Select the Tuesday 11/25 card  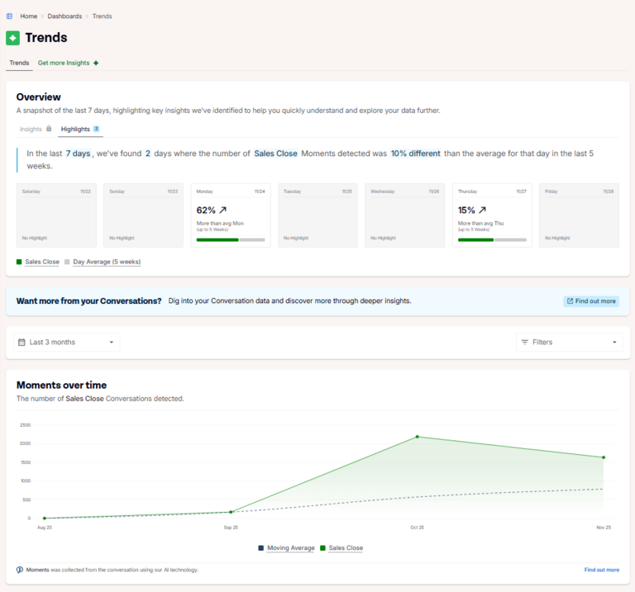[317, 215]
